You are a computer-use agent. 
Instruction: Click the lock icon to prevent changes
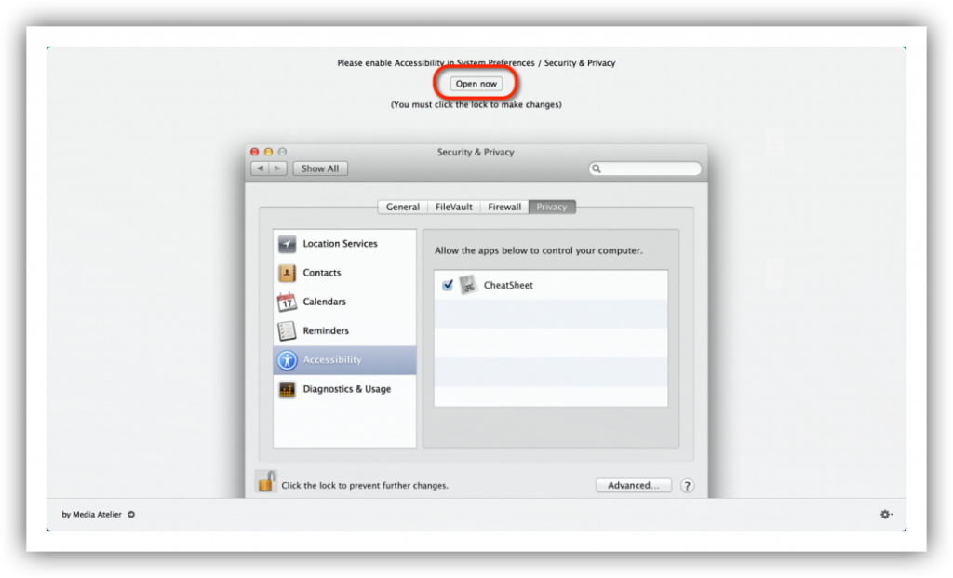tap(266, 482)
